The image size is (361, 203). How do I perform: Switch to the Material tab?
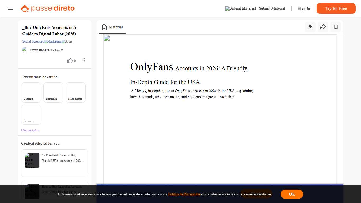[112, 27]
